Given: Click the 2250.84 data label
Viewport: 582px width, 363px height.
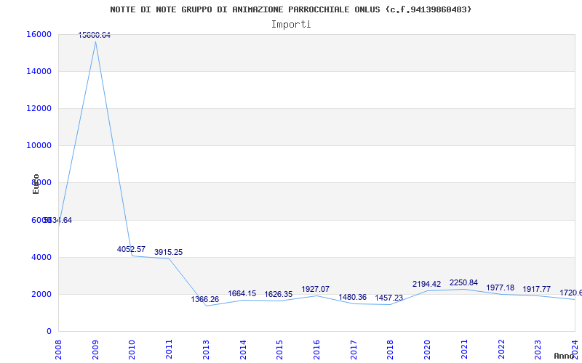Looking at the screenshot, I should tap(463, 283).
